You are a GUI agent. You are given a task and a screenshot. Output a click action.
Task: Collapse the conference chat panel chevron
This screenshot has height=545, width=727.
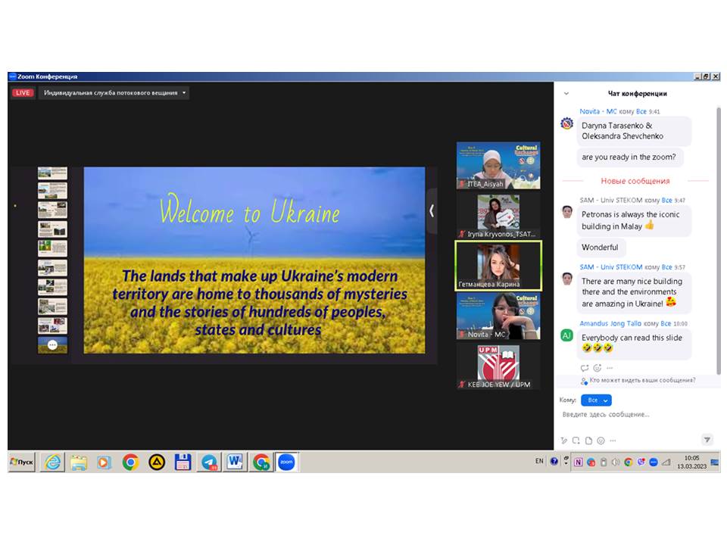[x=566, y=94]
